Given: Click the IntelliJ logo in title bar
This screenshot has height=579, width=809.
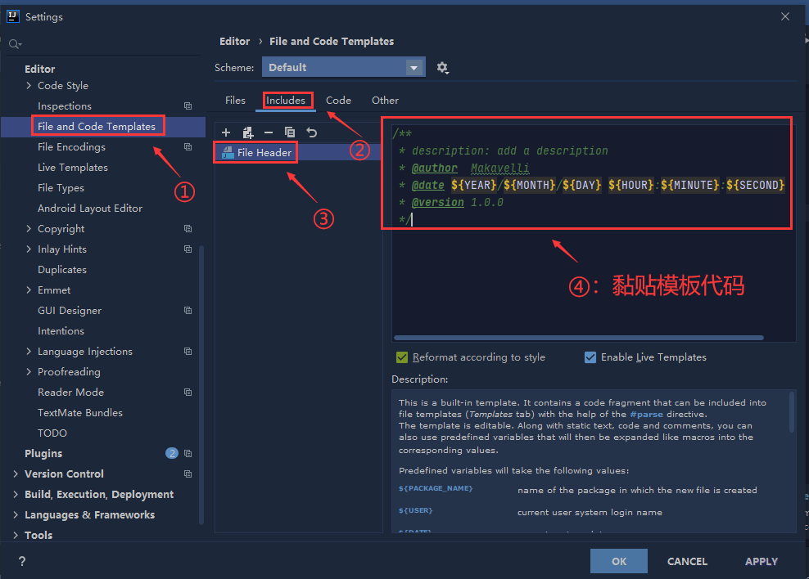Looking at the screenshot, I should coord(13,16).
